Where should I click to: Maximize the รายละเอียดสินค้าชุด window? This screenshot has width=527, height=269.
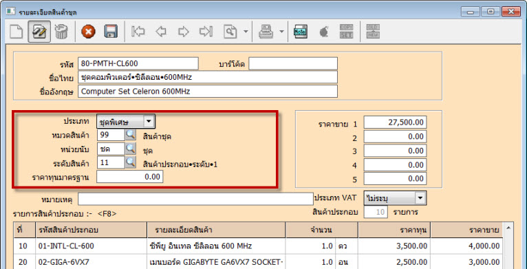pos(491,12)
